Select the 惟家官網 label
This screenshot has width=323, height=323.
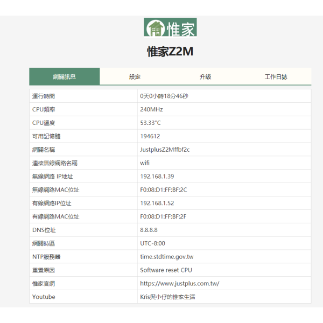coord(44,284)
